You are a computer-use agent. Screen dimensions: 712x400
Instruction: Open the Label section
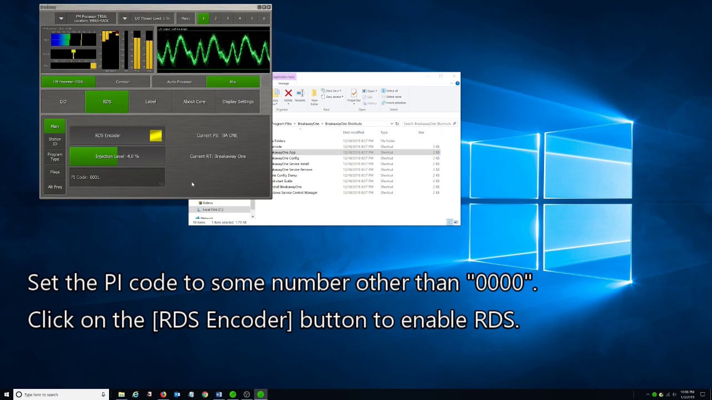point(151,102)
